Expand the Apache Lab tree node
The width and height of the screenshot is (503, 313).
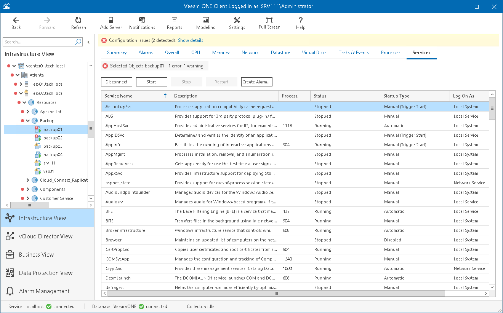click(x=28, y=112)
